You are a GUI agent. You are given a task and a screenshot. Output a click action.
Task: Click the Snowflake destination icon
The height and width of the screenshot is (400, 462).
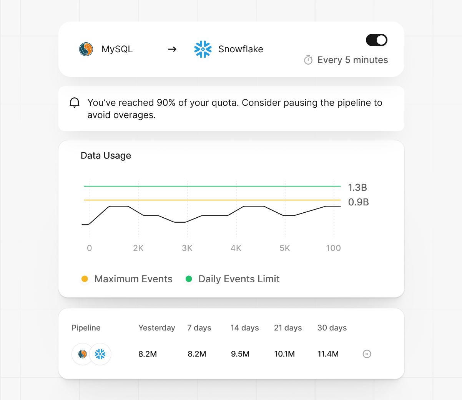(x=203, y=49)
